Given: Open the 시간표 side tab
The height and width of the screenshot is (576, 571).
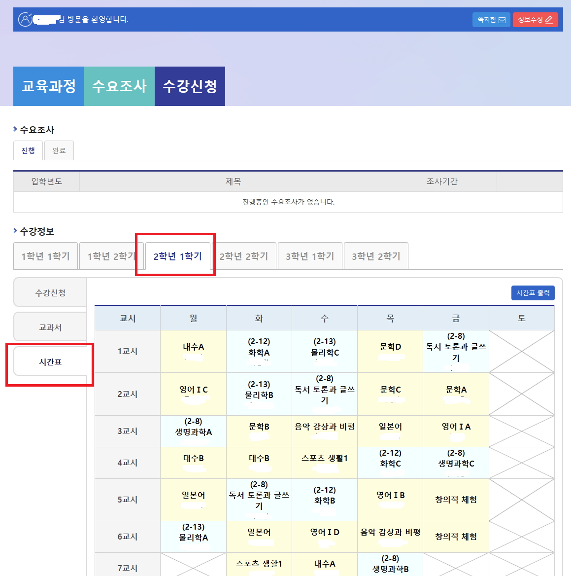Looking at the screenshot, I should (50, 362).
